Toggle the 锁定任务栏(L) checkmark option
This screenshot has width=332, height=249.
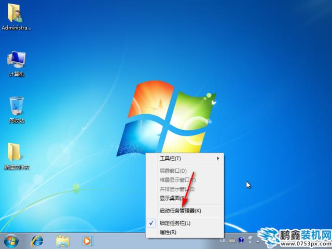185,223
